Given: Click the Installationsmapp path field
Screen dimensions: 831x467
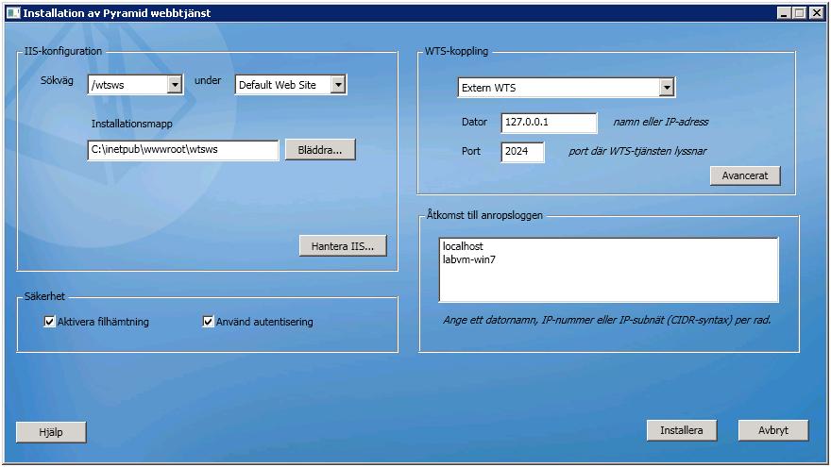Looking at the screenshot, I should point(183,150).
